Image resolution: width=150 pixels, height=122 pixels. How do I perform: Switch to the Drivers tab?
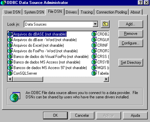tap(71, 12)
